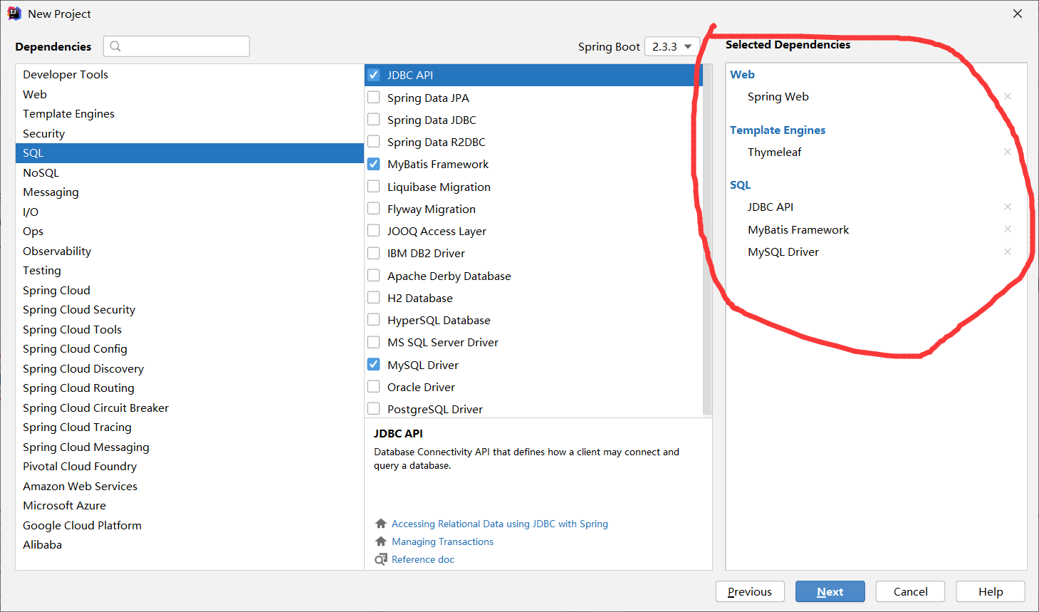
Task: Enable the MS SQL Server Driver checkbox
Action: (x=373, y=342)
